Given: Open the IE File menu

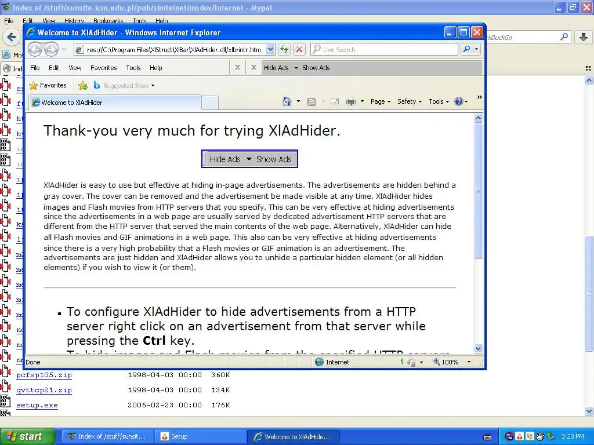Looking at the screenshot, I should [35, 68].
